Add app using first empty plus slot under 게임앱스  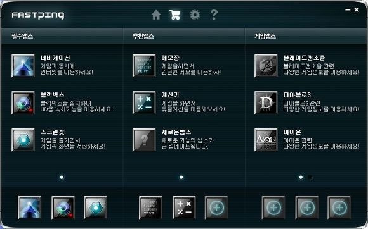pyautogui.click(x=273, y=207)
